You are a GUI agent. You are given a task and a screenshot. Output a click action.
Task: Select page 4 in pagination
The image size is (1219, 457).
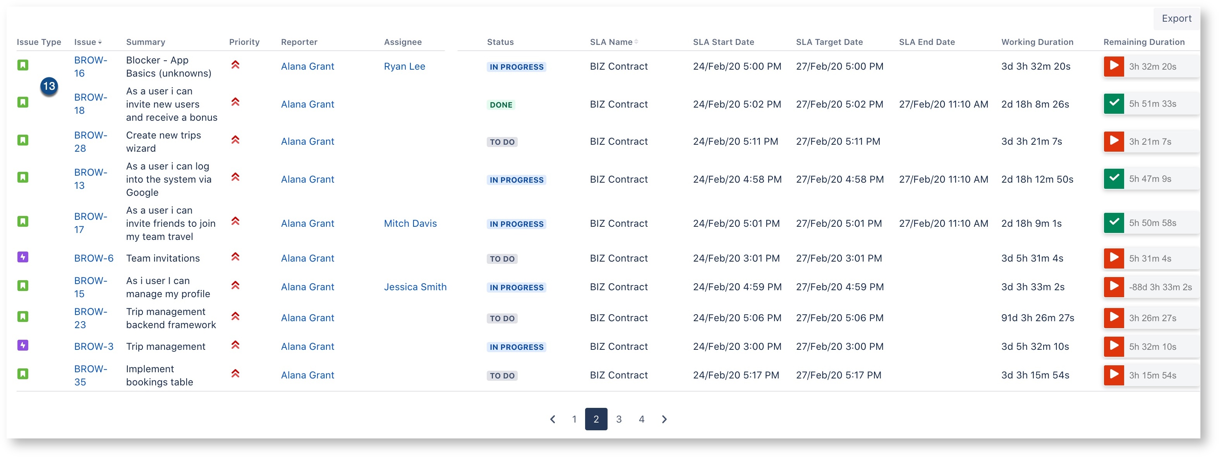[x=642, y=419]
